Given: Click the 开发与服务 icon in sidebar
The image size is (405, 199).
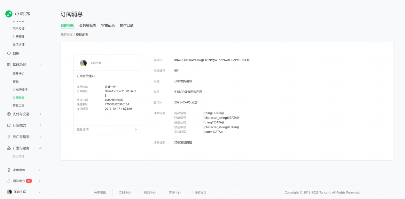Looking at the screenshot, I should point(9,148).
